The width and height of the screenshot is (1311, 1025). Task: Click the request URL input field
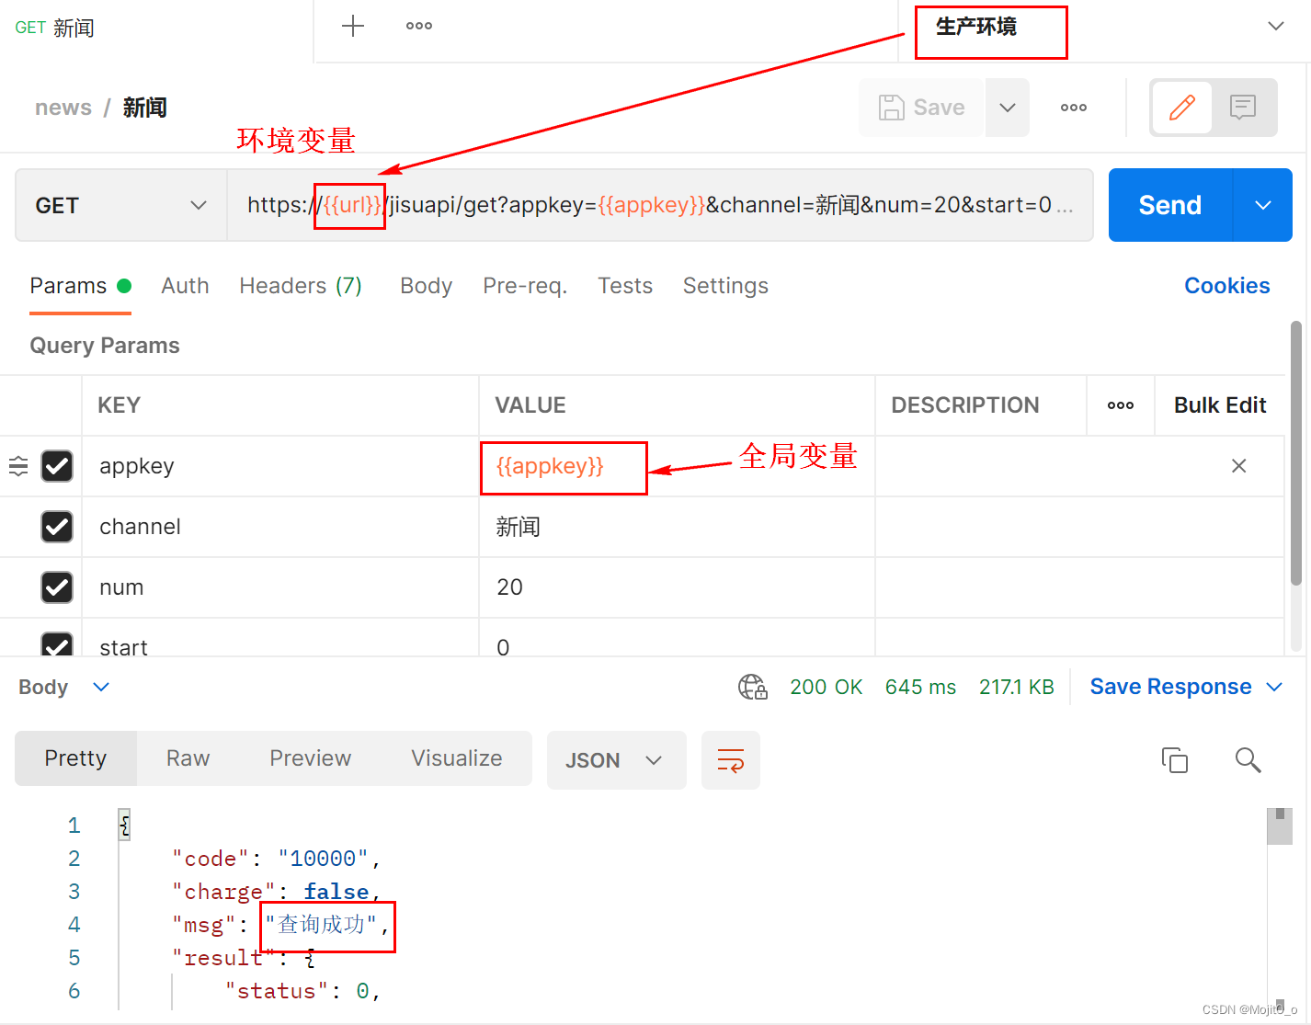[660, 205]
